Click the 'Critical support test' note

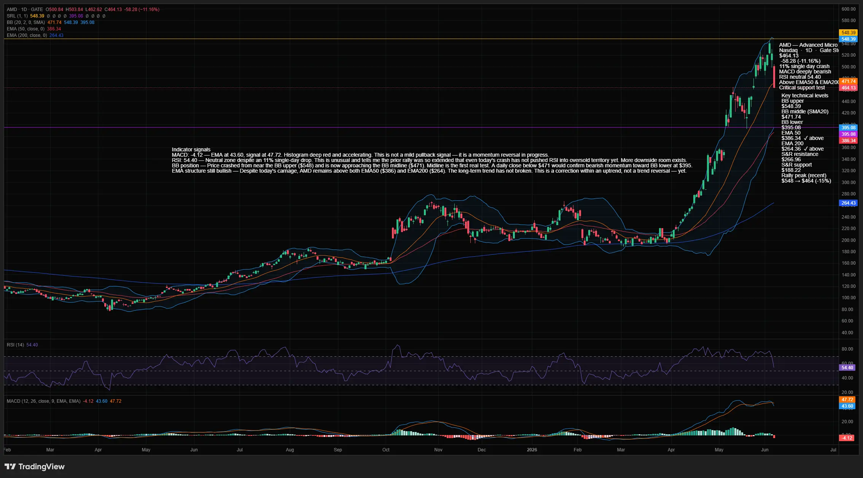802,87
